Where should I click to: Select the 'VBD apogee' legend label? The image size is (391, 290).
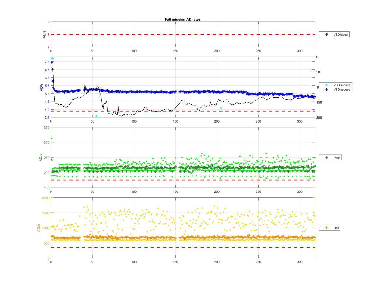point(342,89)
